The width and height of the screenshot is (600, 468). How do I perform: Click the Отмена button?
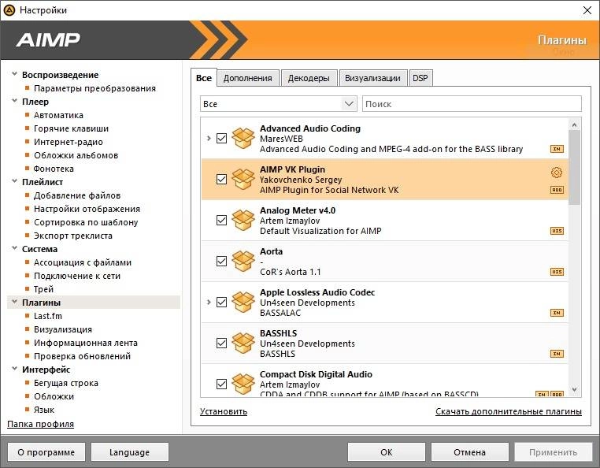470,452
